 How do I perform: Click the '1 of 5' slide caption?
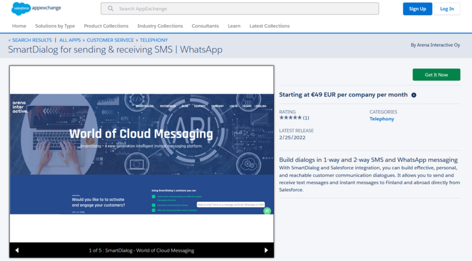pyautogui.click(x=142, y=250)
